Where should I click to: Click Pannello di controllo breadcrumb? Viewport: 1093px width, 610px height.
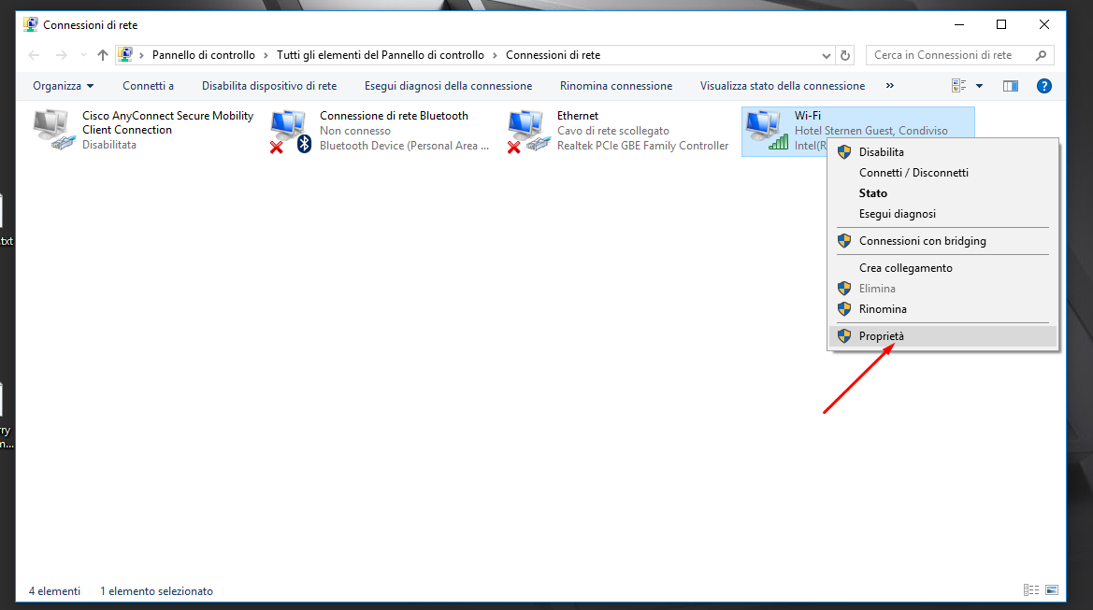[x=204, y=55]
